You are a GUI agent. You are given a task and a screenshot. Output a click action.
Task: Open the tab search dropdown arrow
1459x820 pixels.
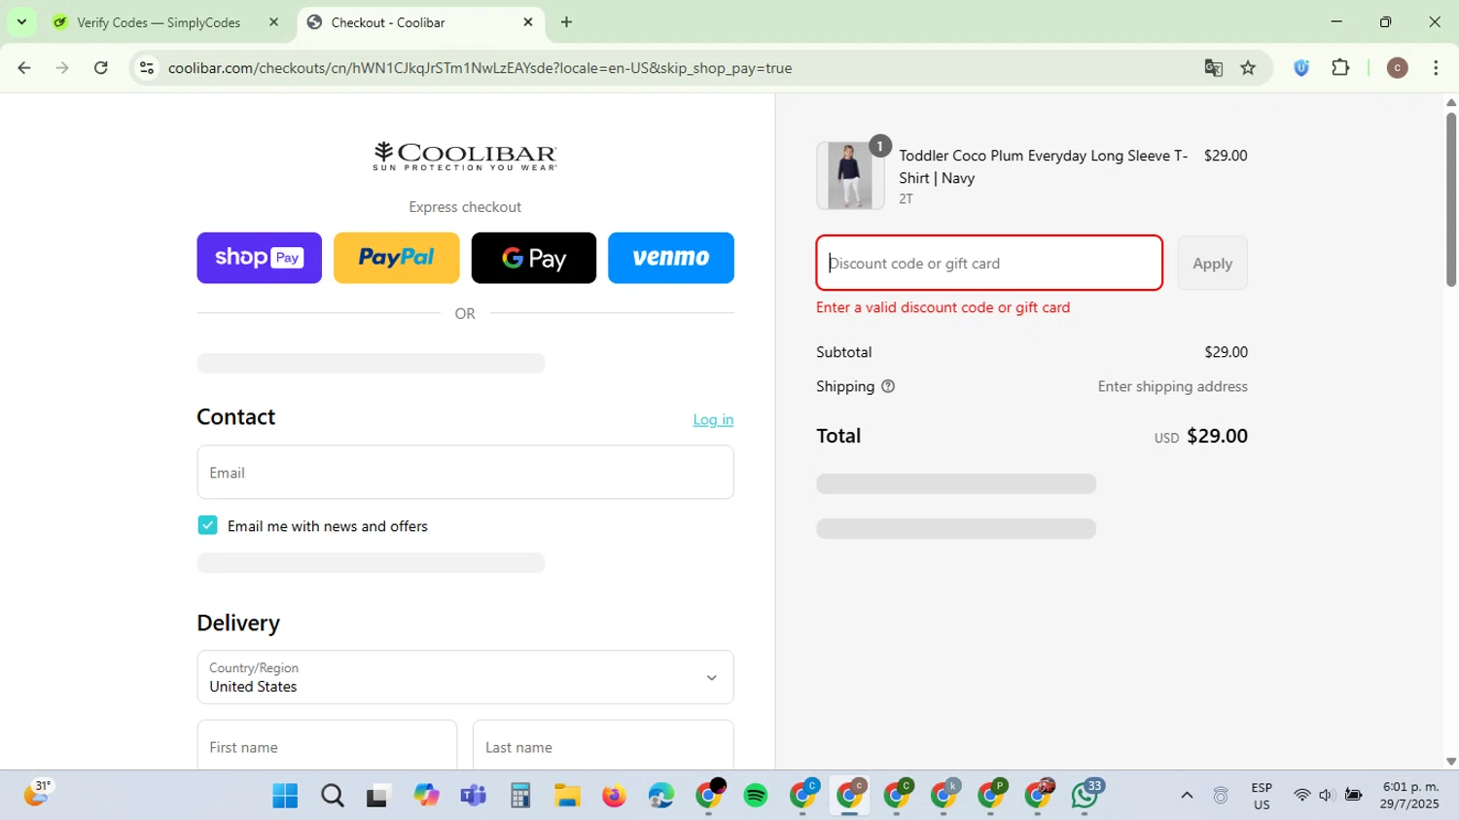21,22
